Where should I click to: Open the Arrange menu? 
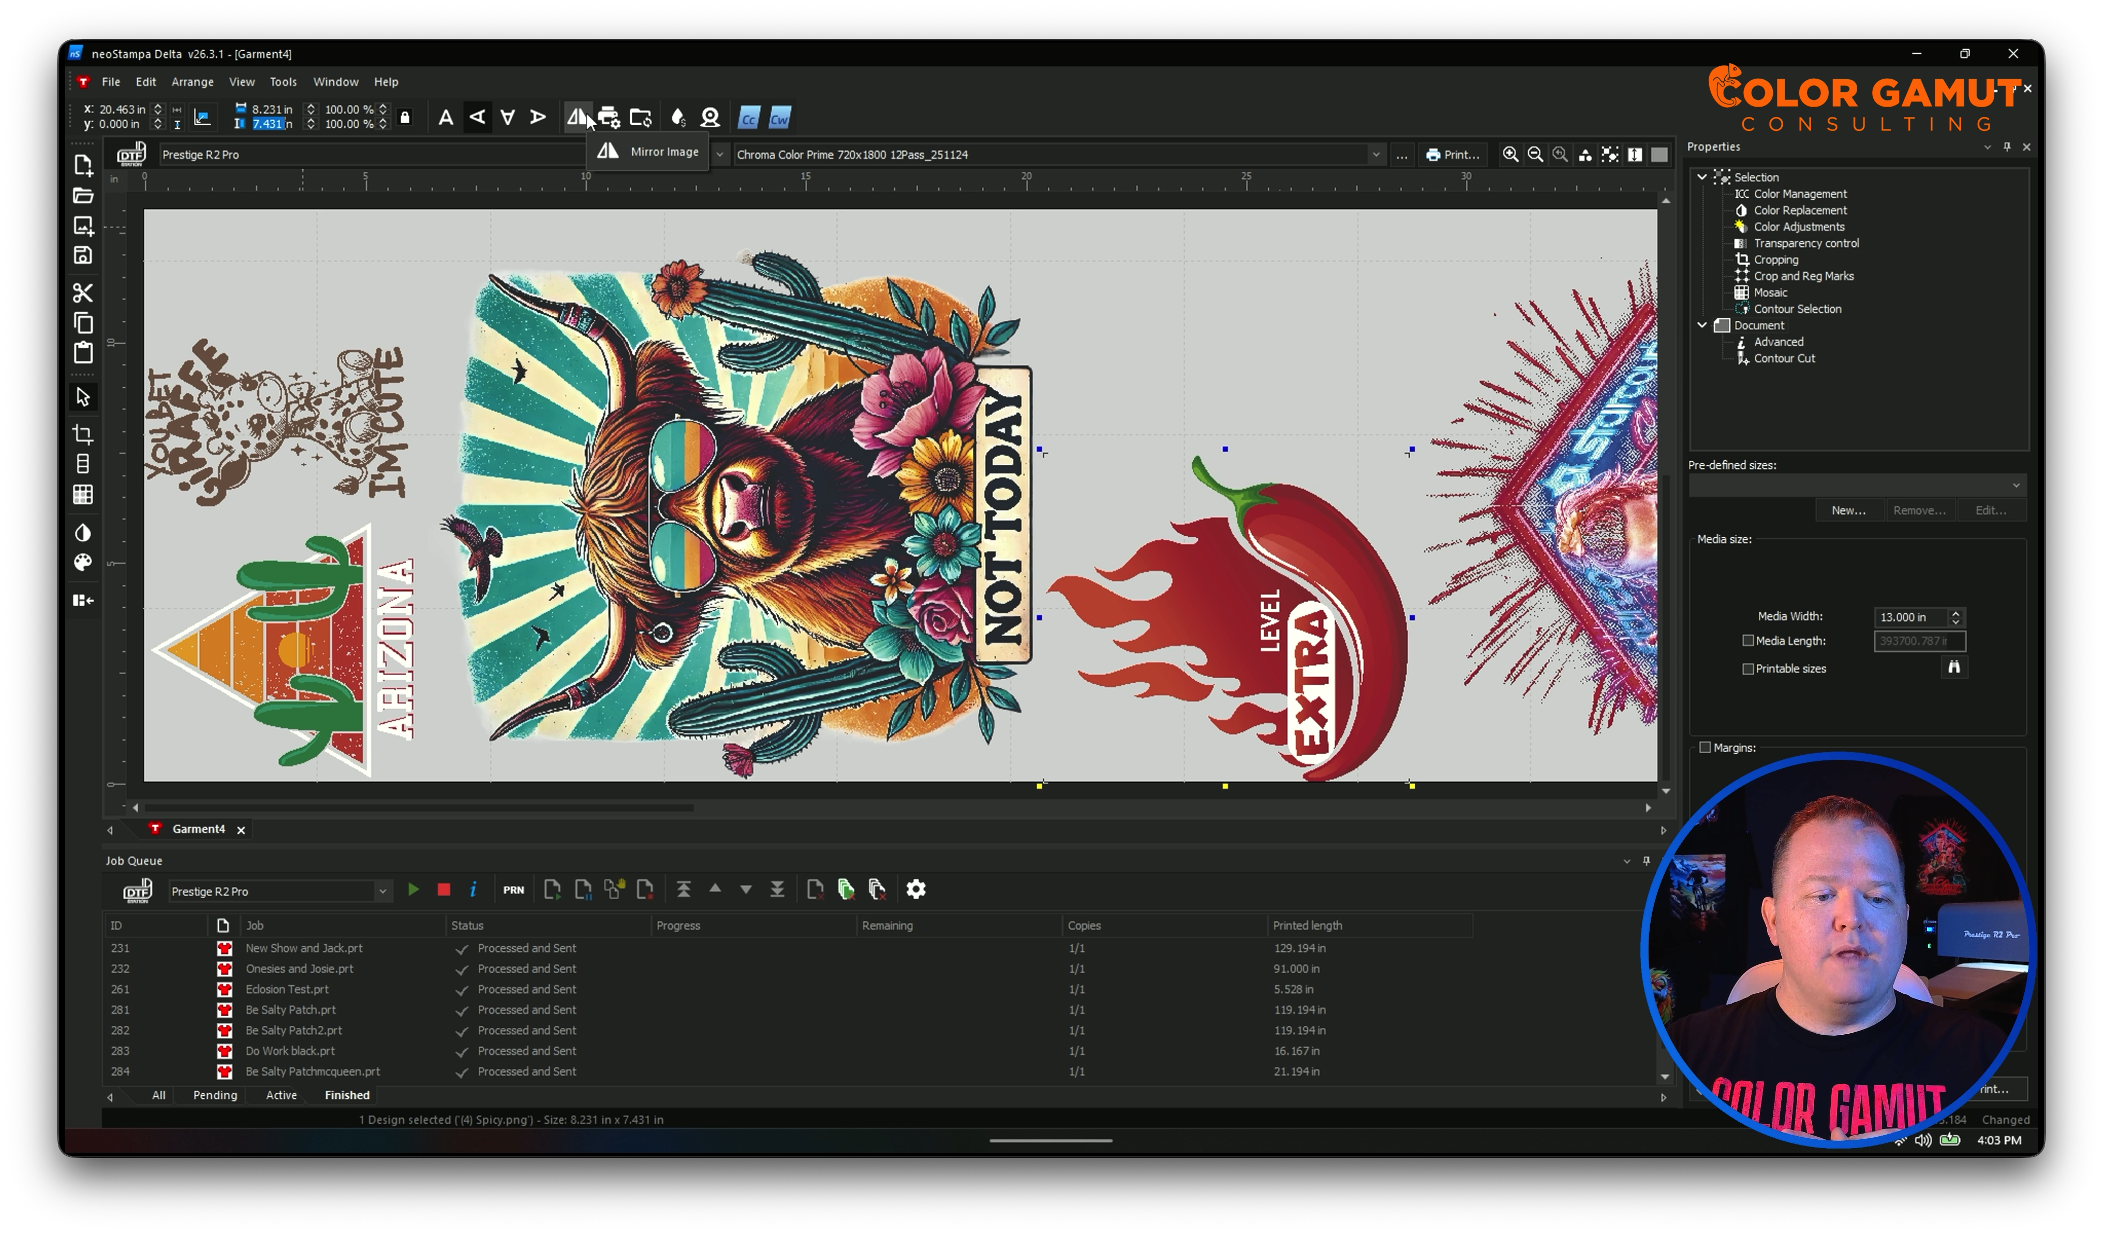point(192,82)
